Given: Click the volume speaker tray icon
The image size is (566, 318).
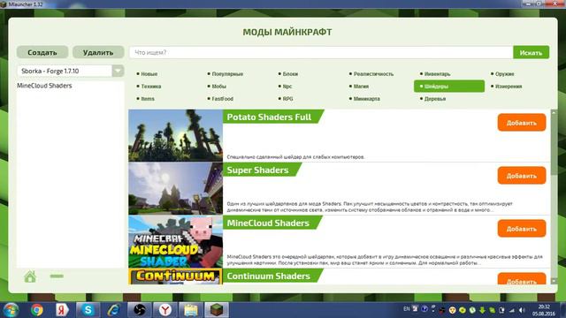Looking at the screenshot, I should pyautogui.click(x=522, y=310).
